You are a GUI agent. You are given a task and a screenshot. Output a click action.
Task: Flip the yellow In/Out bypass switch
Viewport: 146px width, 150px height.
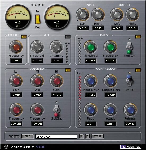point(38,19)
